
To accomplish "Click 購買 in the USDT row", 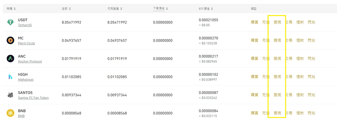I will click(254, 22).
